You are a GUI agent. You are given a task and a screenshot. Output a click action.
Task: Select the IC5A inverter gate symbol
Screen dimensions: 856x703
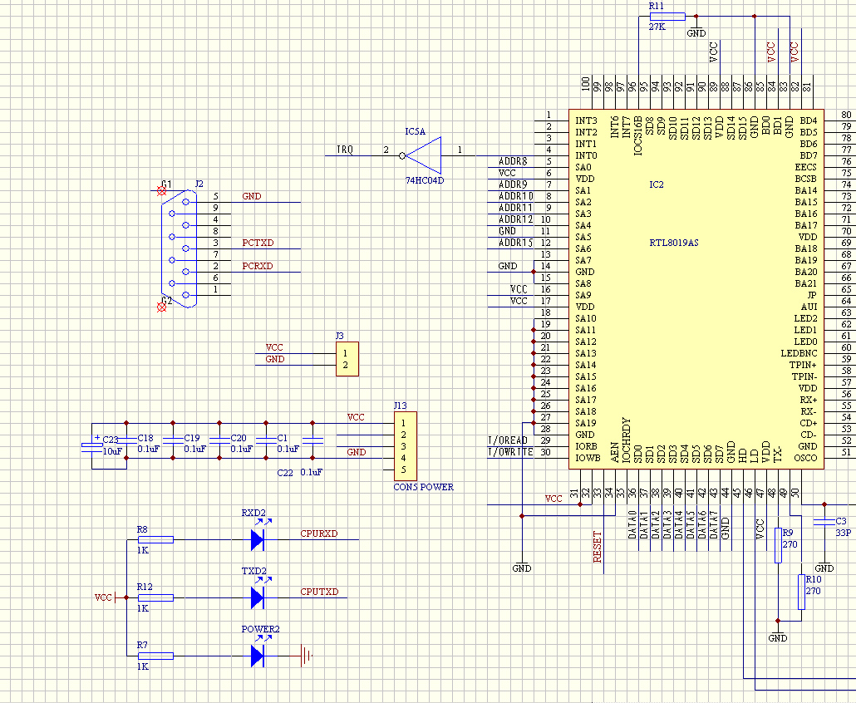tap(421, 155)
